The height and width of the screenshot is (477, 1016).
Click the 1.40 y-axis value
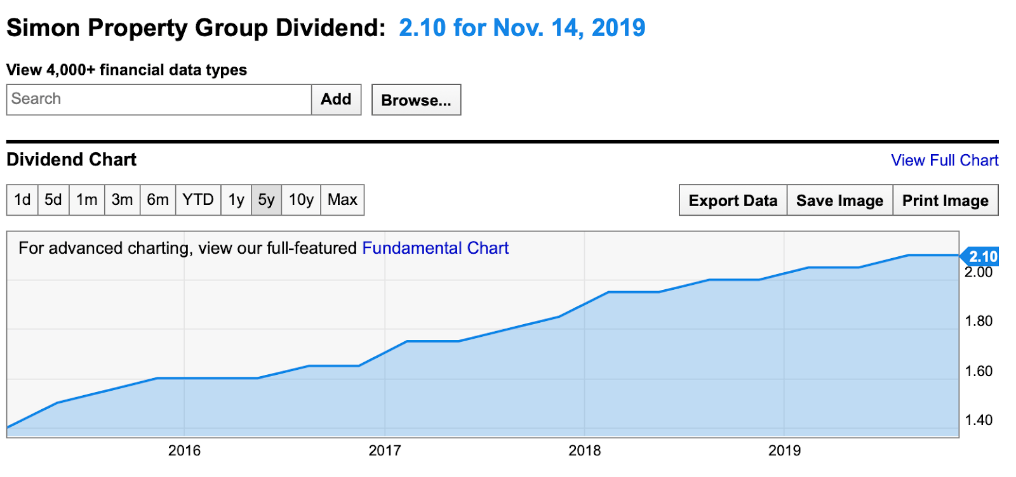pos(979,421)
